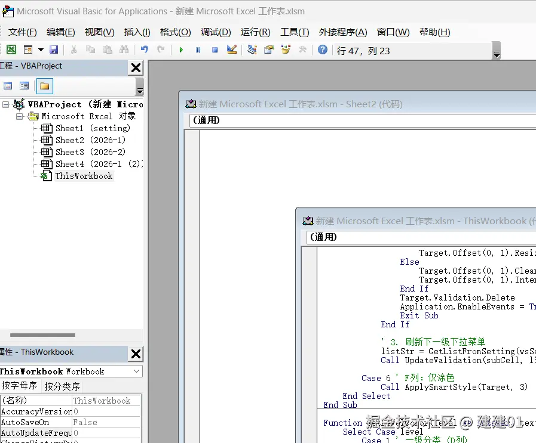Run the macro with the Run Sub button

(181, 49)
